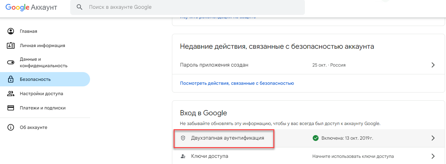This screenshot has height=164, width=446.
Task: Click the Настройки доступа people icon
Action: click(x=11, y=94)
